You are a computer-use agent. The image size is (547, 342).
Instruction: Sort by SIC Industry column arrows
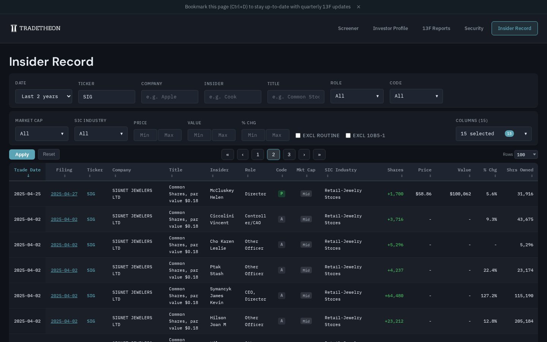pyautogui.click(x=327, y=176)
